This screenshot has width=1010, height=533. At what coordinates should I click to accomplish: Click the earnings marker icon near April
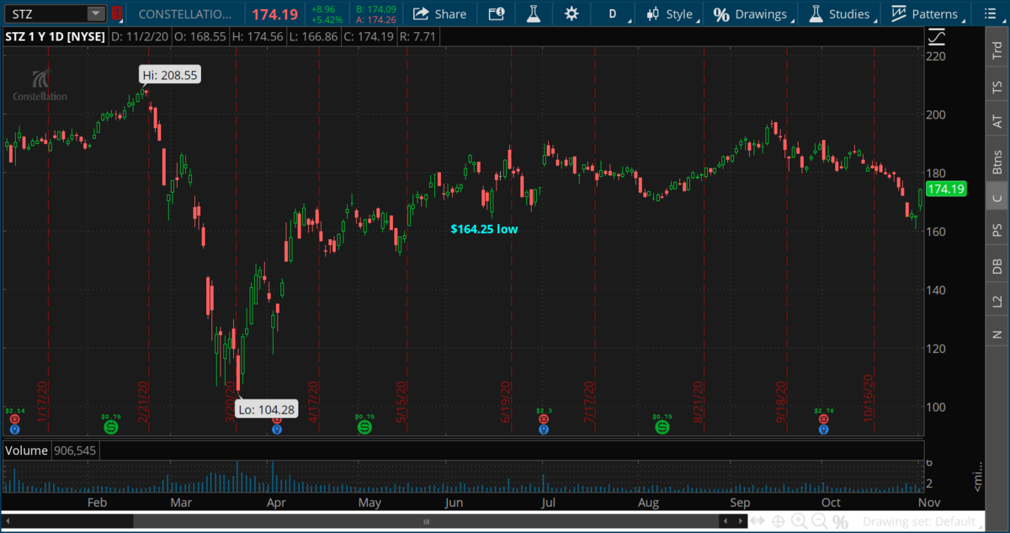(277, 418)
